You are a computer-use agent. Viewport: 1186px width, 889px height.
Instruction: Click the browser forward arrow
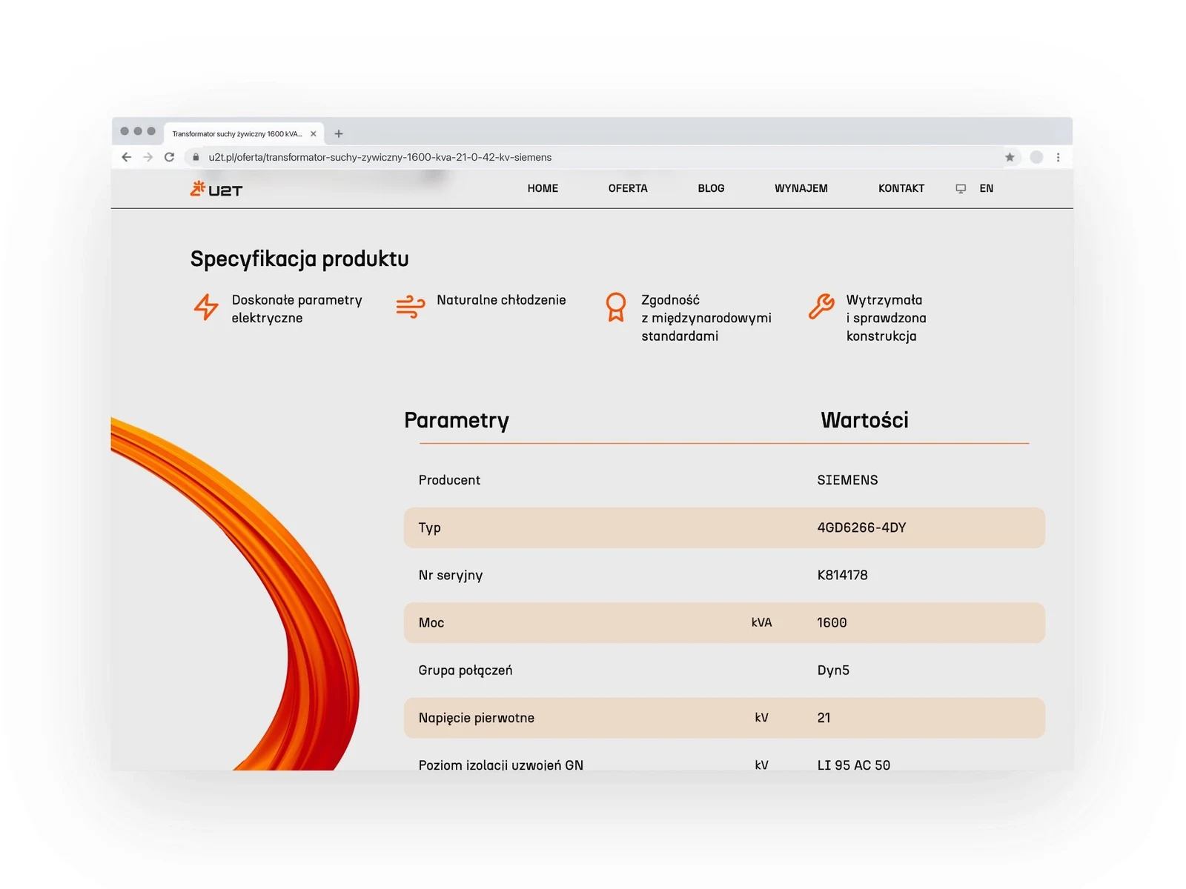148,157
